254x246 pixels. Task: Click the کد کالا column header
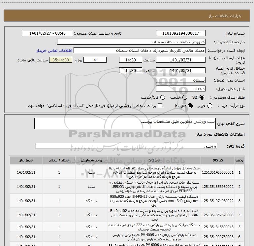(x=218, y=160)
